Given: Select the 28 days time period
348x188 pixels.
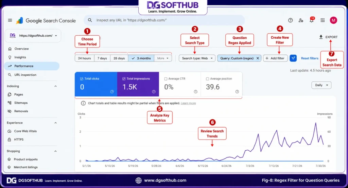Looking at the screenshot, I should coord(119,58).
